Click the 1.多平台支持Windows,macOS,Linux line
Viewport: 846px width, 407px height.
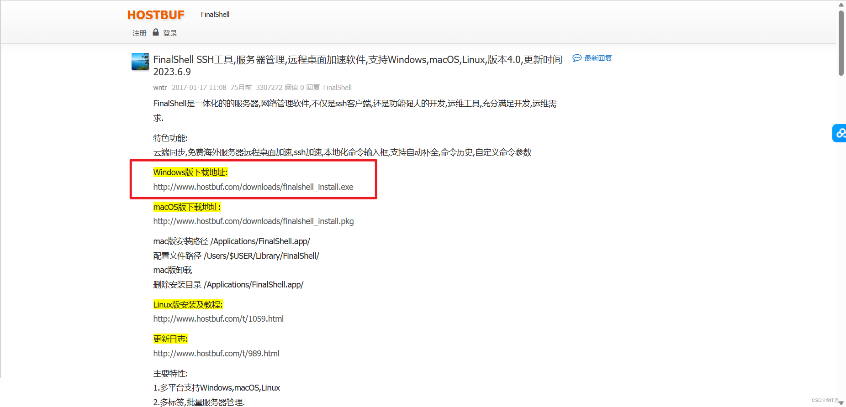(x=217, y=388)
